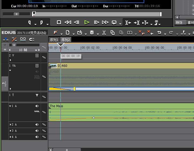Click the Copy icon in timeline toolbar

coord(112,33)
